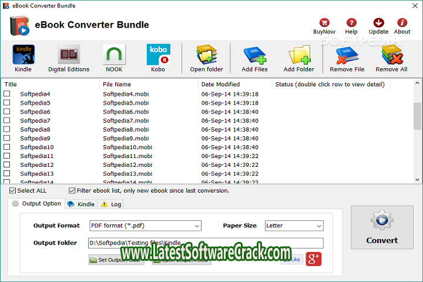The image size is (423, 282).
Task: Switch to the Kindle tab
Action: (81, 204)
